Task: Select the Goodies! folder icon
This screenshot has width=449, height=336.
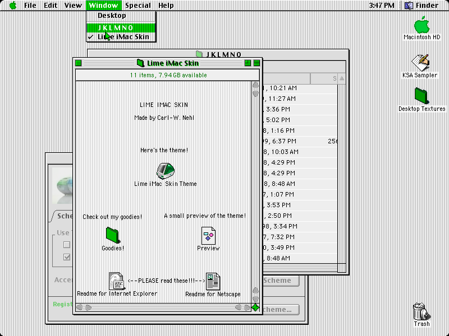Action: pyautogui.click(x=113, y=235)
